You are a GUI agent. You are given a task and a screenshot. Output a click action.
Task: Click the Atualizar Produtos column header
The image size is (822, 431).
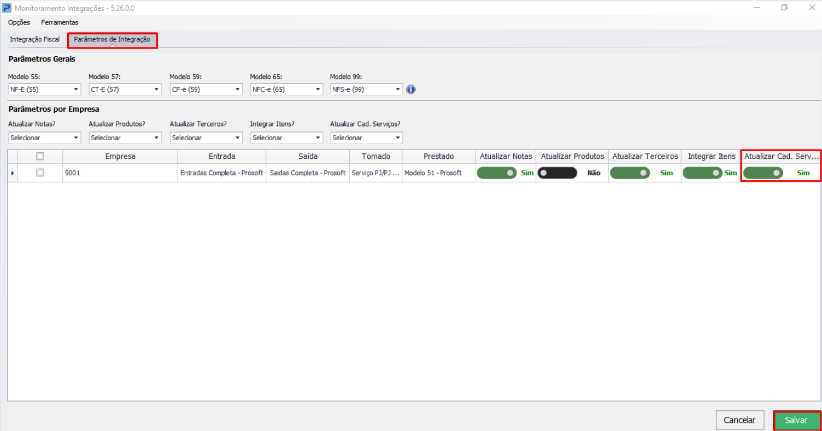click(x=572, y=157)
